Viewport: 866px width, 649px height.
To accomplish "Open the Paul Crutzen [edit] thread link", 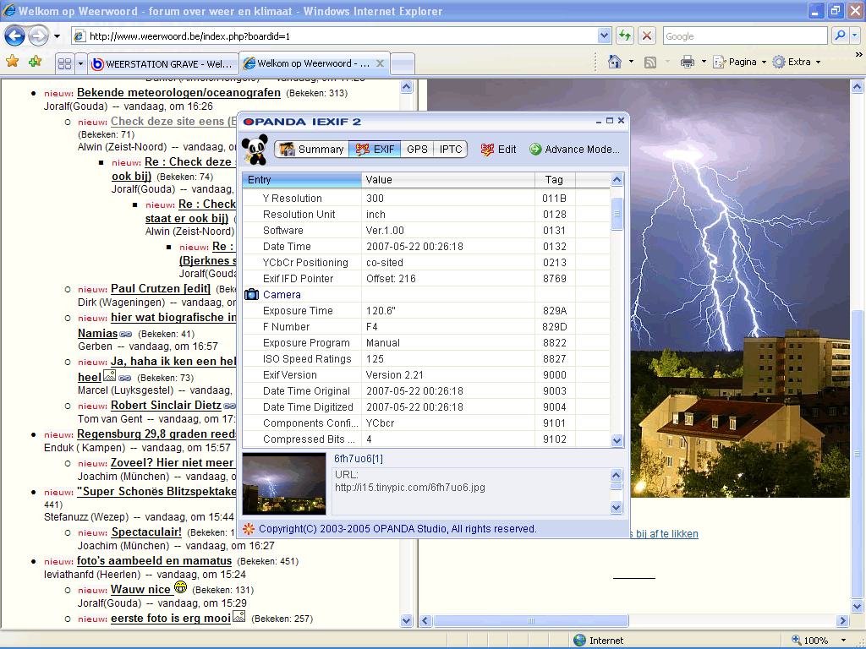I will pyautogui.click(x=161, y=289).
